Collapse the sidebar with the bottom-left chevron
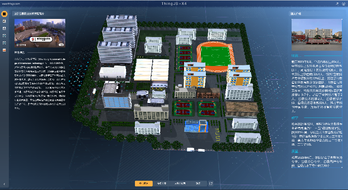This screenshot has height=190, width=348. 4,184
